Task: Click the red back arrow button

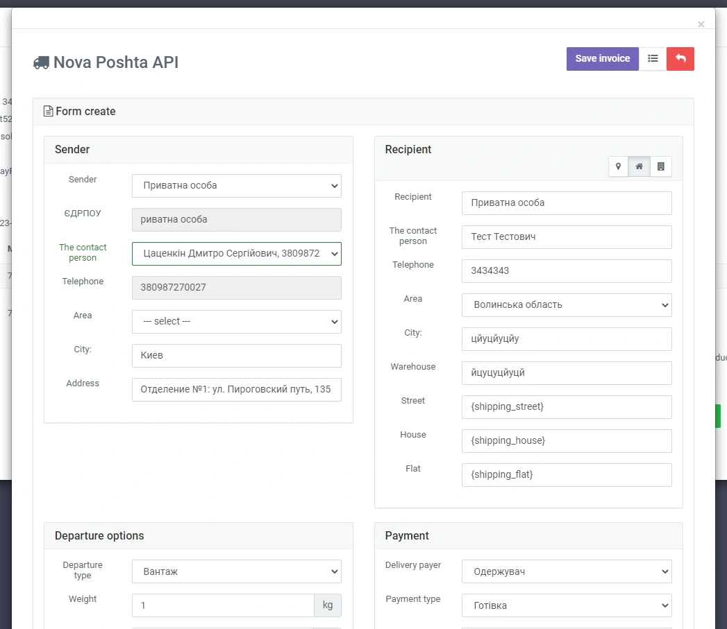Action: 680,59
